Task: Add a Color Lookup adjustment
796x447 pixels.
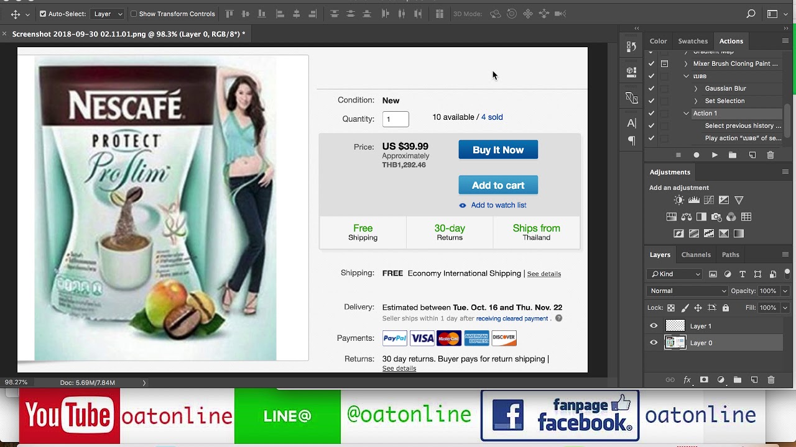Action: pyautogui.click(x=746, y=217)
